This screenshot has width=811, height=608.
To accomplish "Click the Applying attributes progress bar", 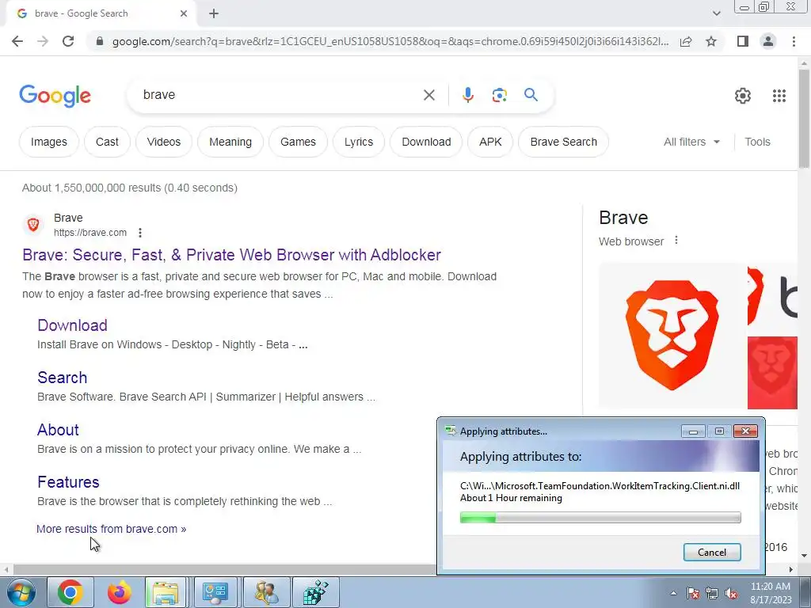I will tap(600, 518).
